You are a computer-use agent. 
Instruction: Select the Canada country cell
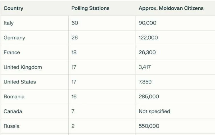point(13,111)
